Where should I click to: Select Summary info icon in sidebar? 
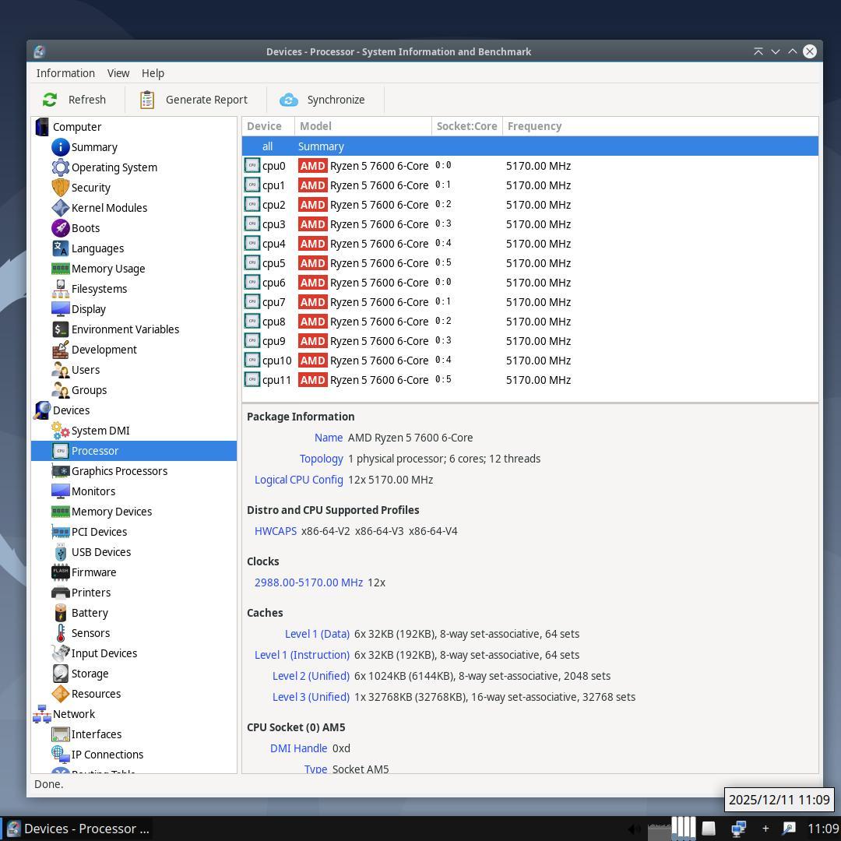coord(60,147)
